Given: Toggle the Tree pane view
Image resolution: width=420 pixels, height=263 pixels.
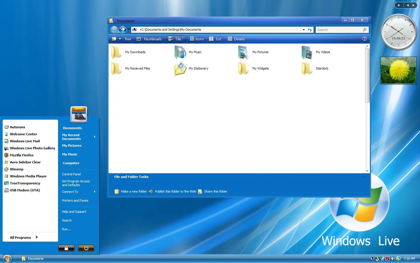Looking at the screenshot, I should (x=128, y=39).
